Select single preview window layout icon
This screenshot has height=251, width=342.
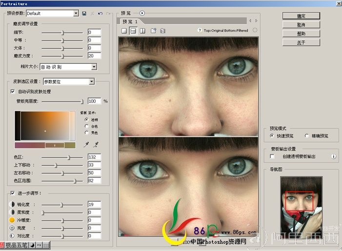coord(124,31)
